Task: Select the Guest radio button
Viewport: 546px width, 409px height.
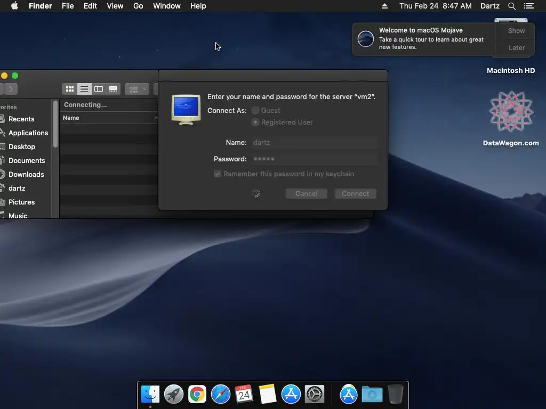Action: 255,110
